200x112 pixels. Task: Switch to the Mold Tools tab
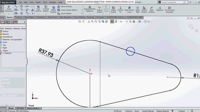click(52, 17)
